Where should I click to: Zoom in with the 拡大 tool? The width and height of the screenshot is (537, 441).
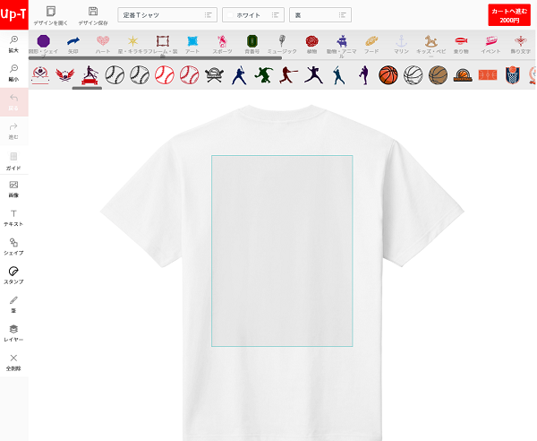click(13, 44)
